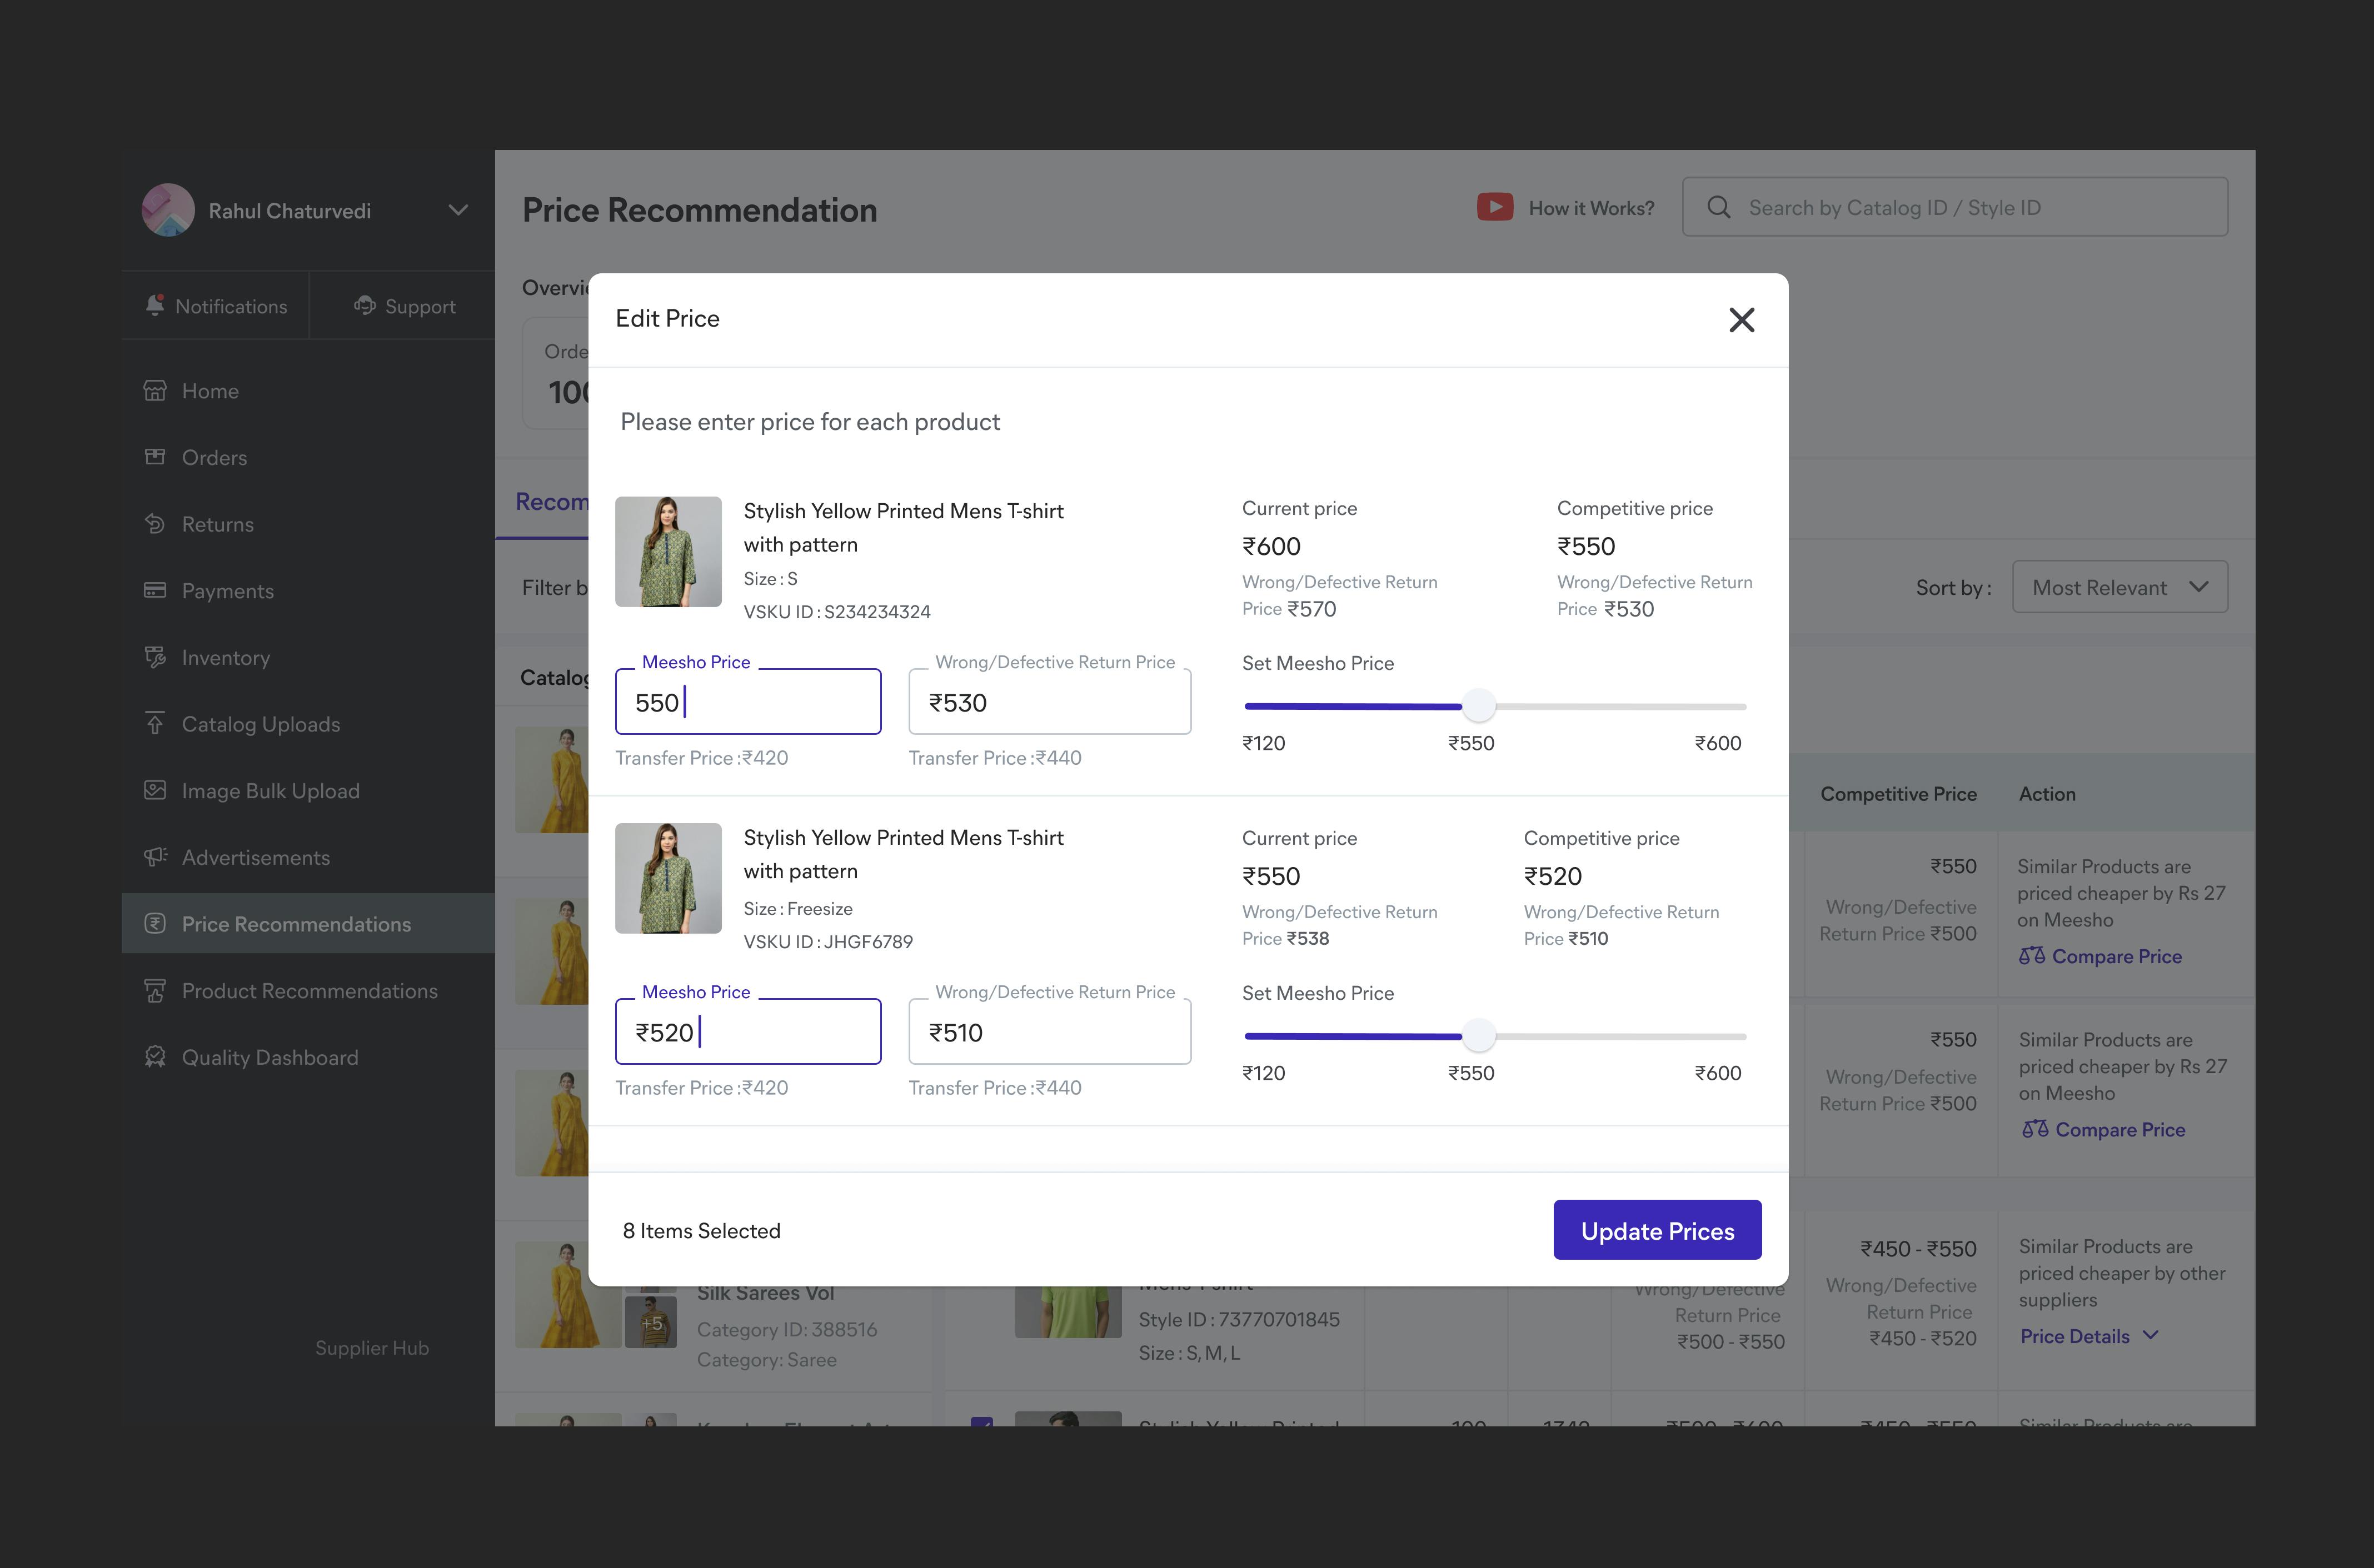
Task: Adjust the Meesho Price slider for Size Freesize
Action: click(x=1479, y=1036)
